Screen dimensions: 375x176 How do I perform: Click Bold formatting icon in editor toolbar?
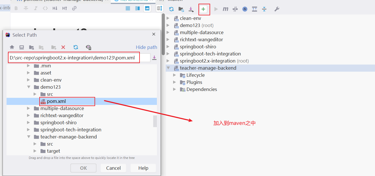pos(16,8)
